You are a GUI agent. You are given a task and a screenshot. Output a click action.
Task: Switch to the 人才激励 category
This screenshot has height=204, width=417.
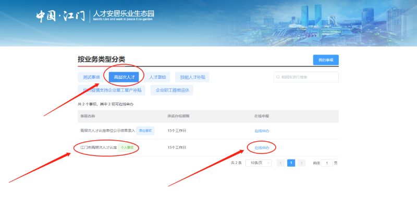tap(157, 77)
